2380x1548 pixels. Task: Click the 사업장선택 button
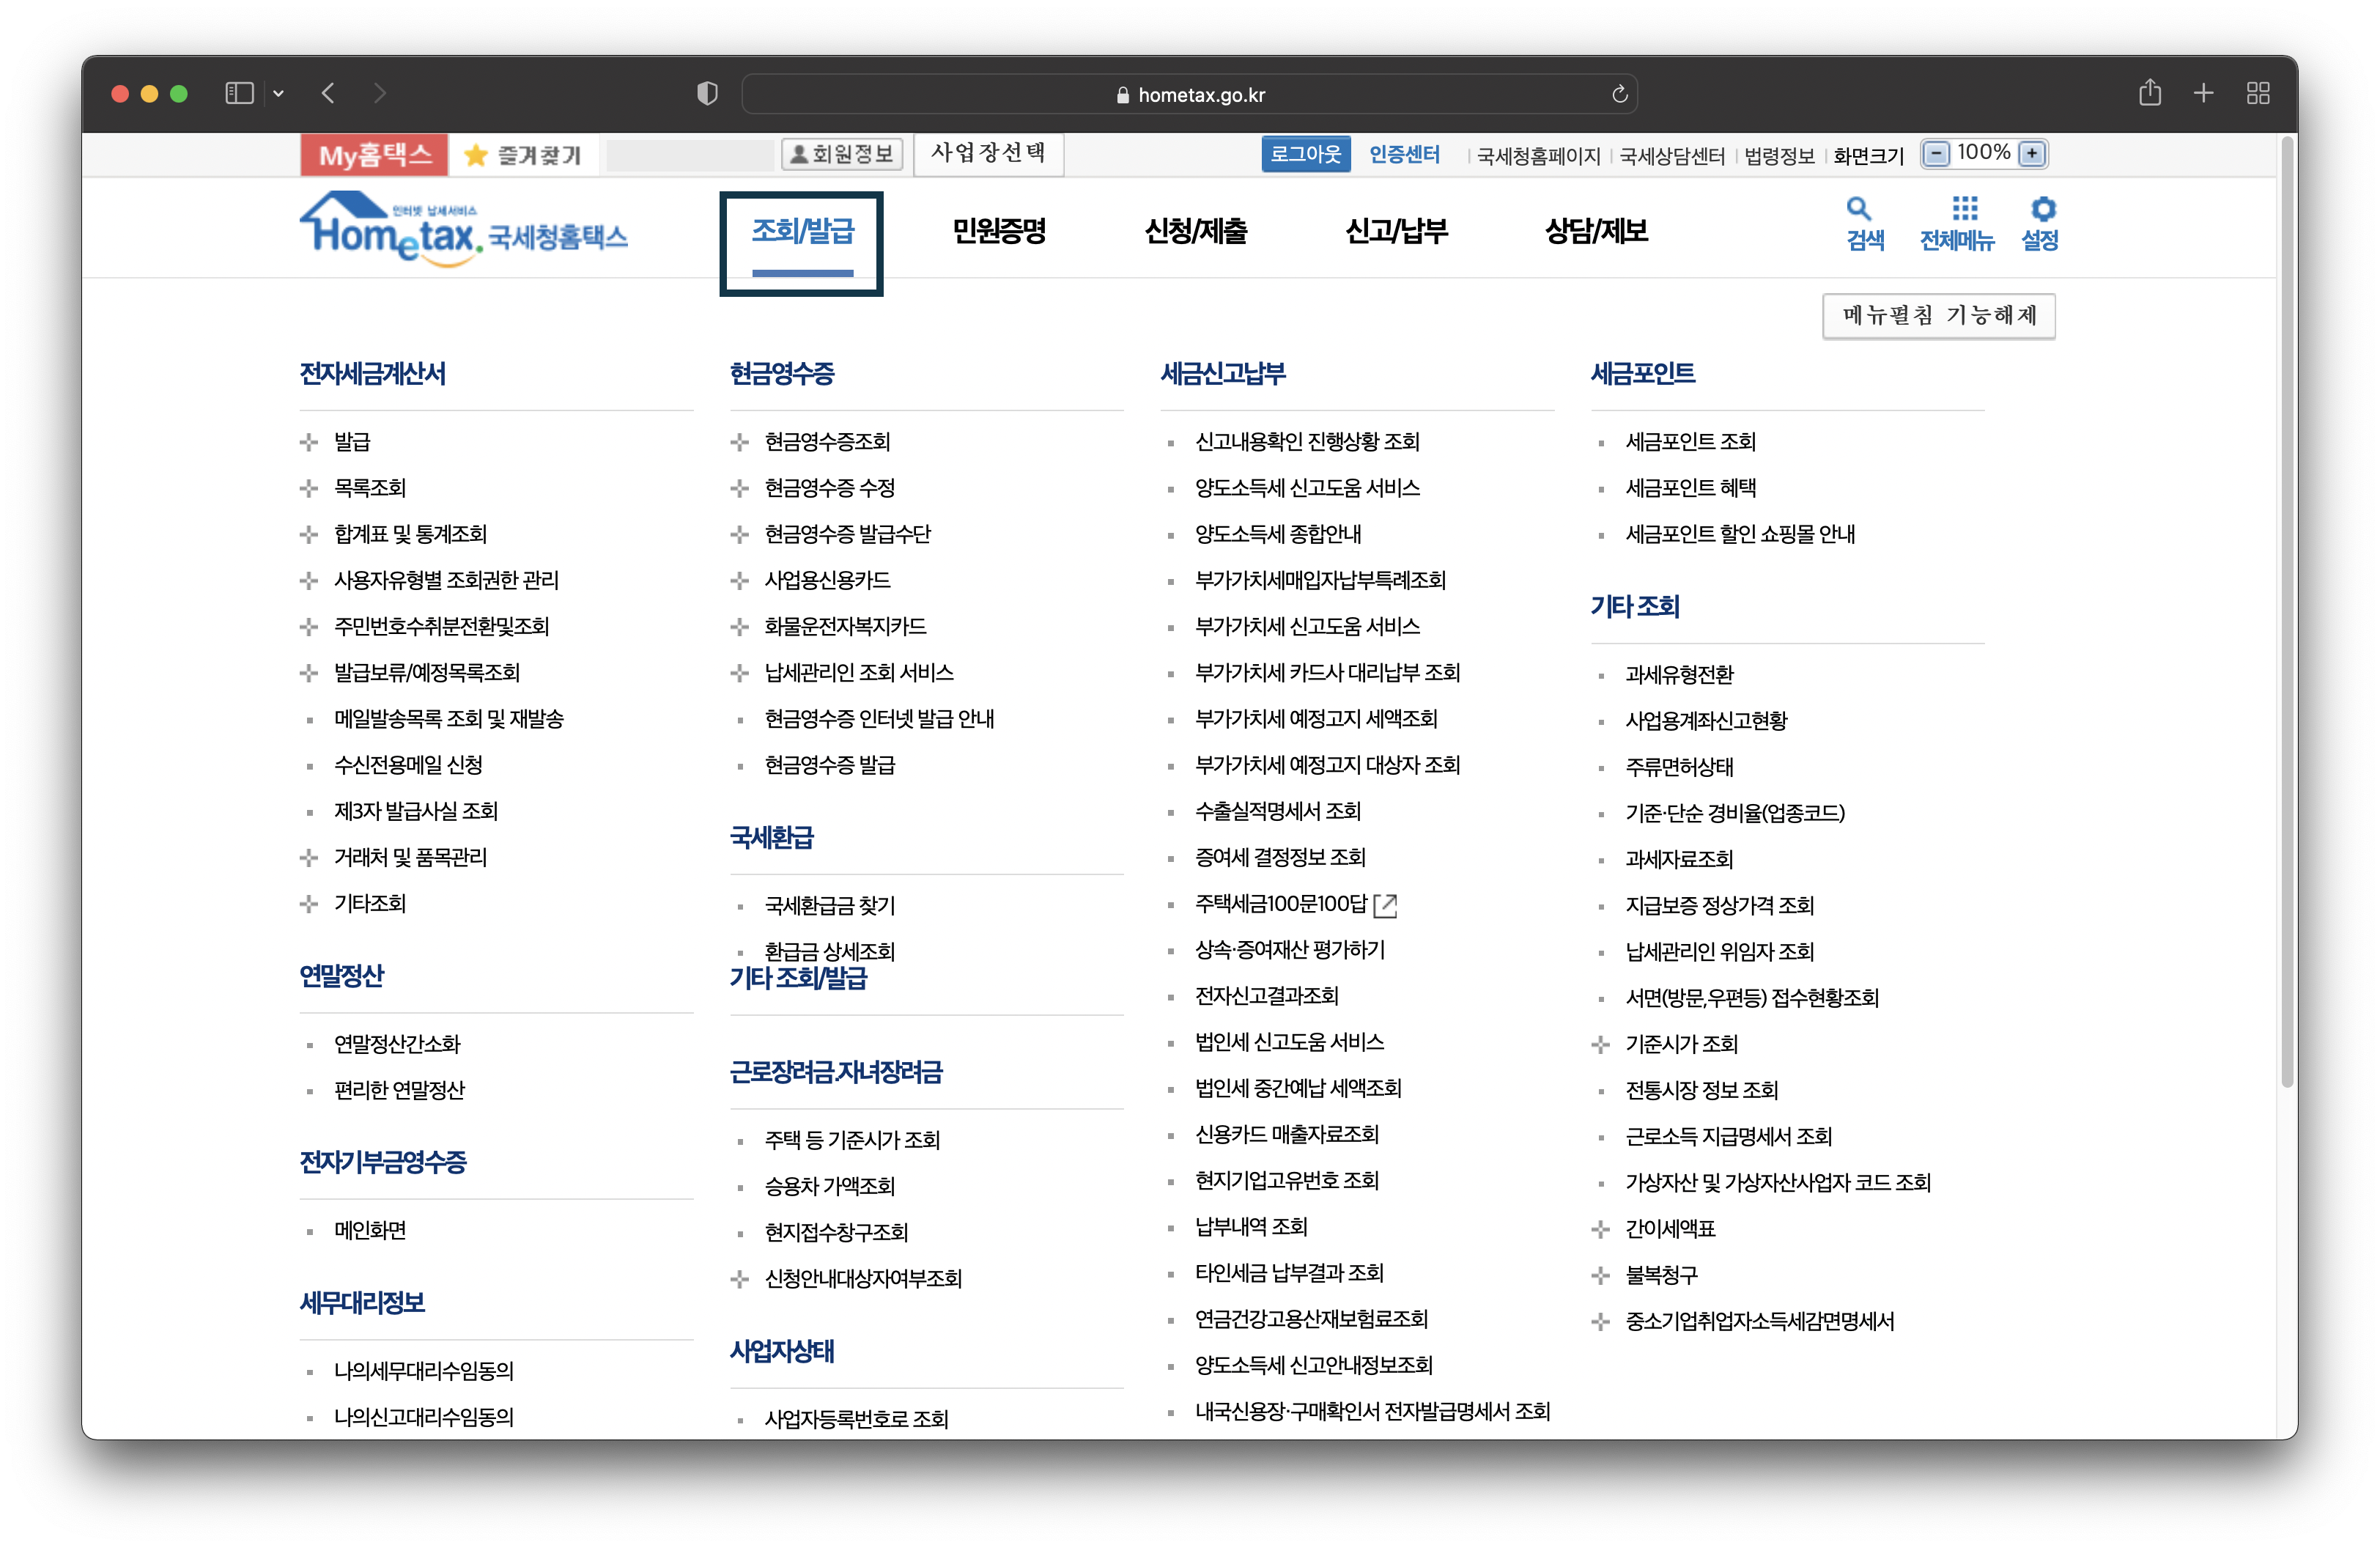988,153
